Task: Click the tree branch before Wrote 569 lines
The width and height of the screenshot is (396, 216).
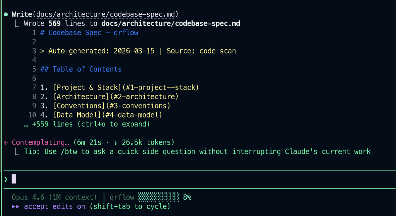Action: tap(16, 24)
